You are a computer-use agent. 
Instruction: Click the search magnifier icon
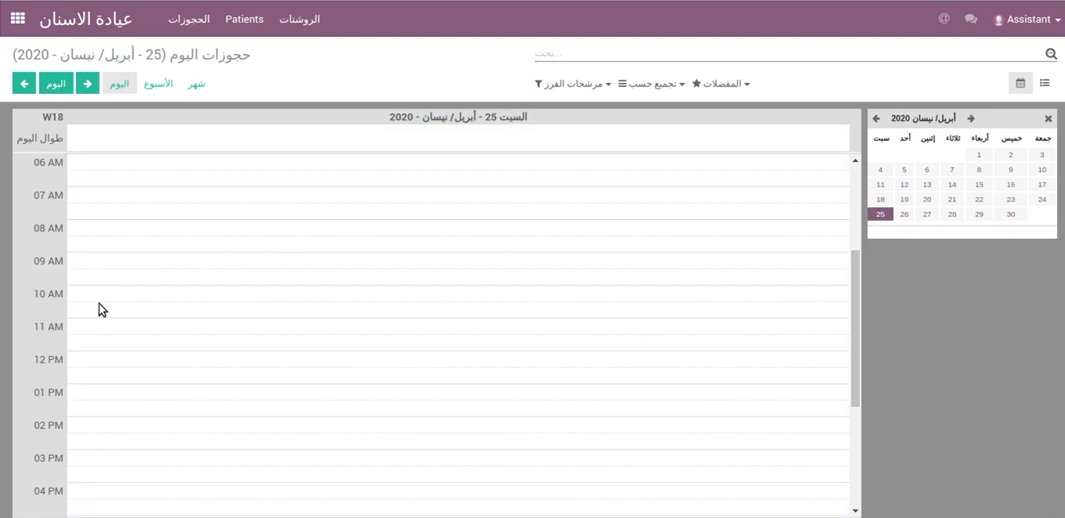(1051, 54)
